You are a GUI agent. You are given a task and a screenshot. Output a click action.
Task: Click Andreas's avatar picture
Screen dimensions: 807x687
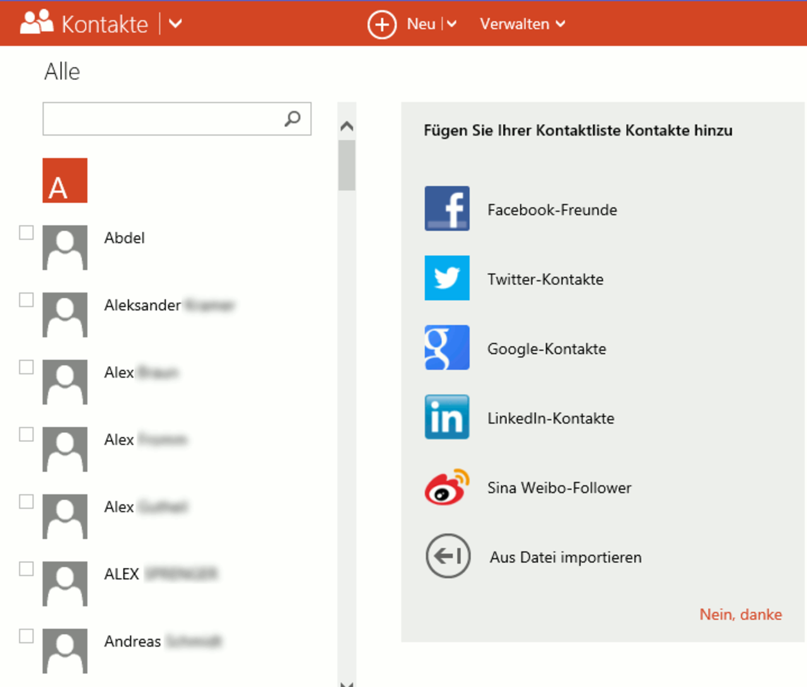tap(65, 651)
